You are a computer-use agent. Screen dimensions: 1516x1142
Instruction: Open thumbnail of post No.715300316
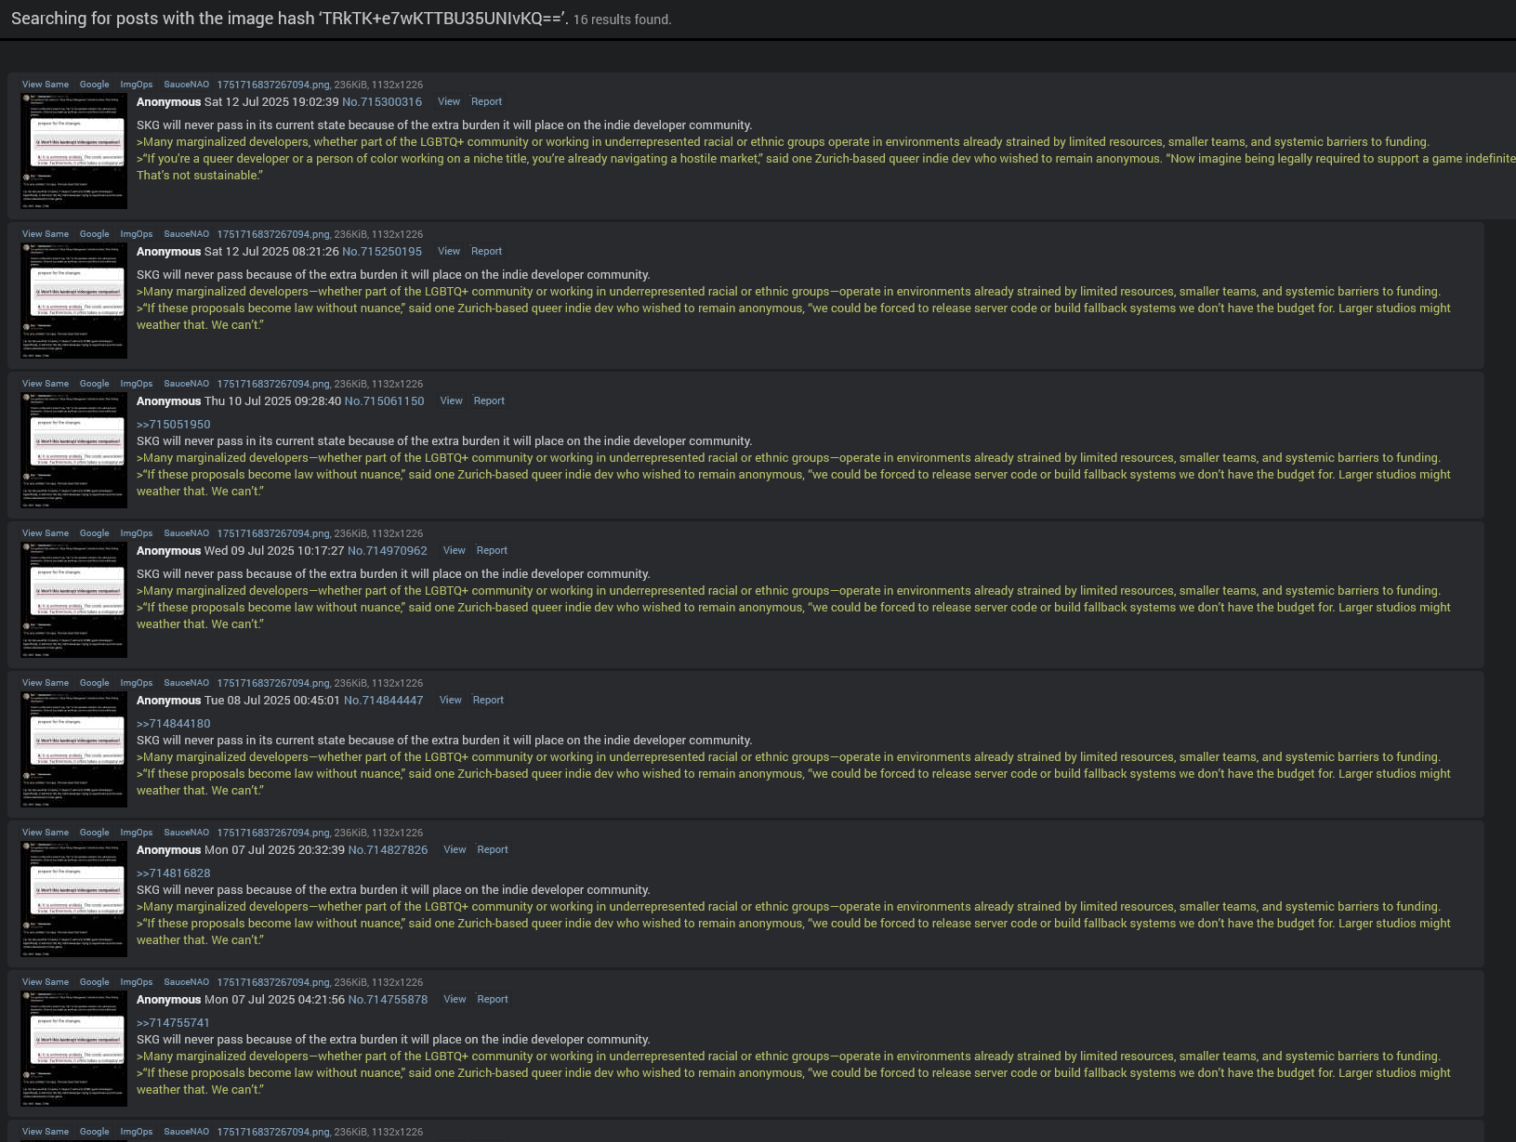[74, 151]
